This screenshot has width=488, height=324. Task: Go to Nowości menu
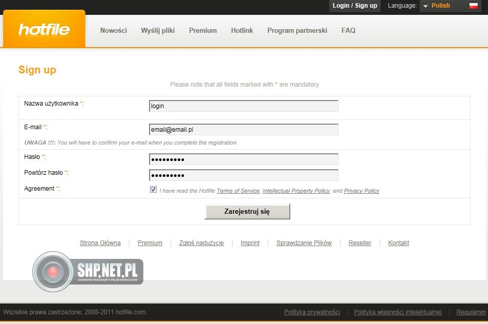(x=114, y=30)
